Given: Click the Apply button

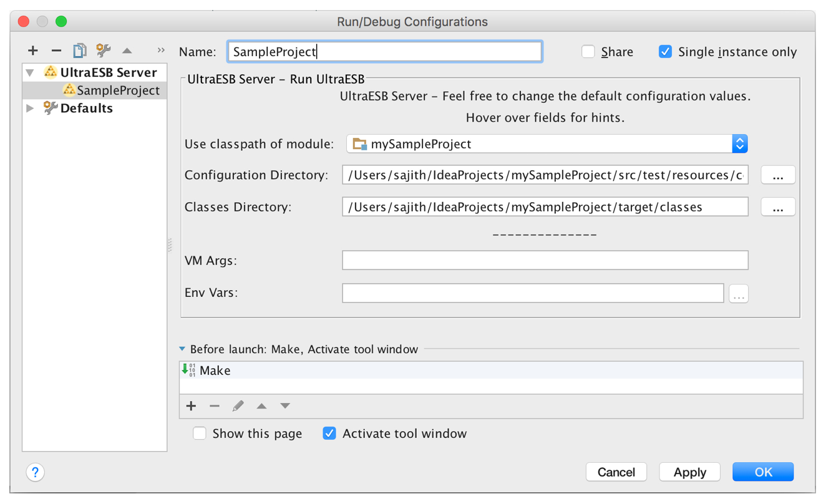Looking at the screenshot, I should (x=690, y=472).
